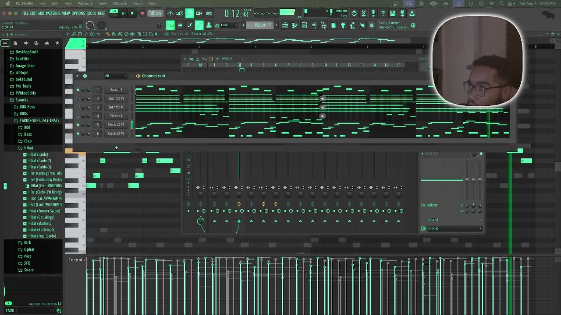Click the undo history icon in toolbar

(354, 13)
